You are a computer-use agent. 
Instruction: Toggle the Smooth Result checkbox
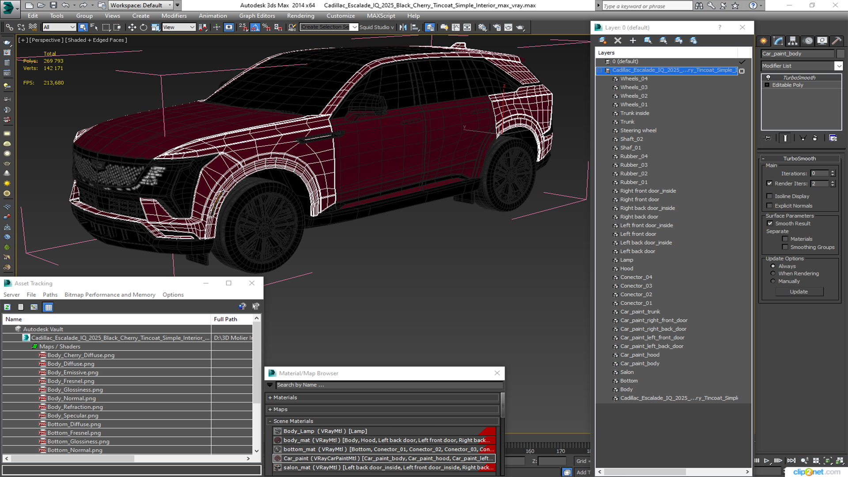770,223
